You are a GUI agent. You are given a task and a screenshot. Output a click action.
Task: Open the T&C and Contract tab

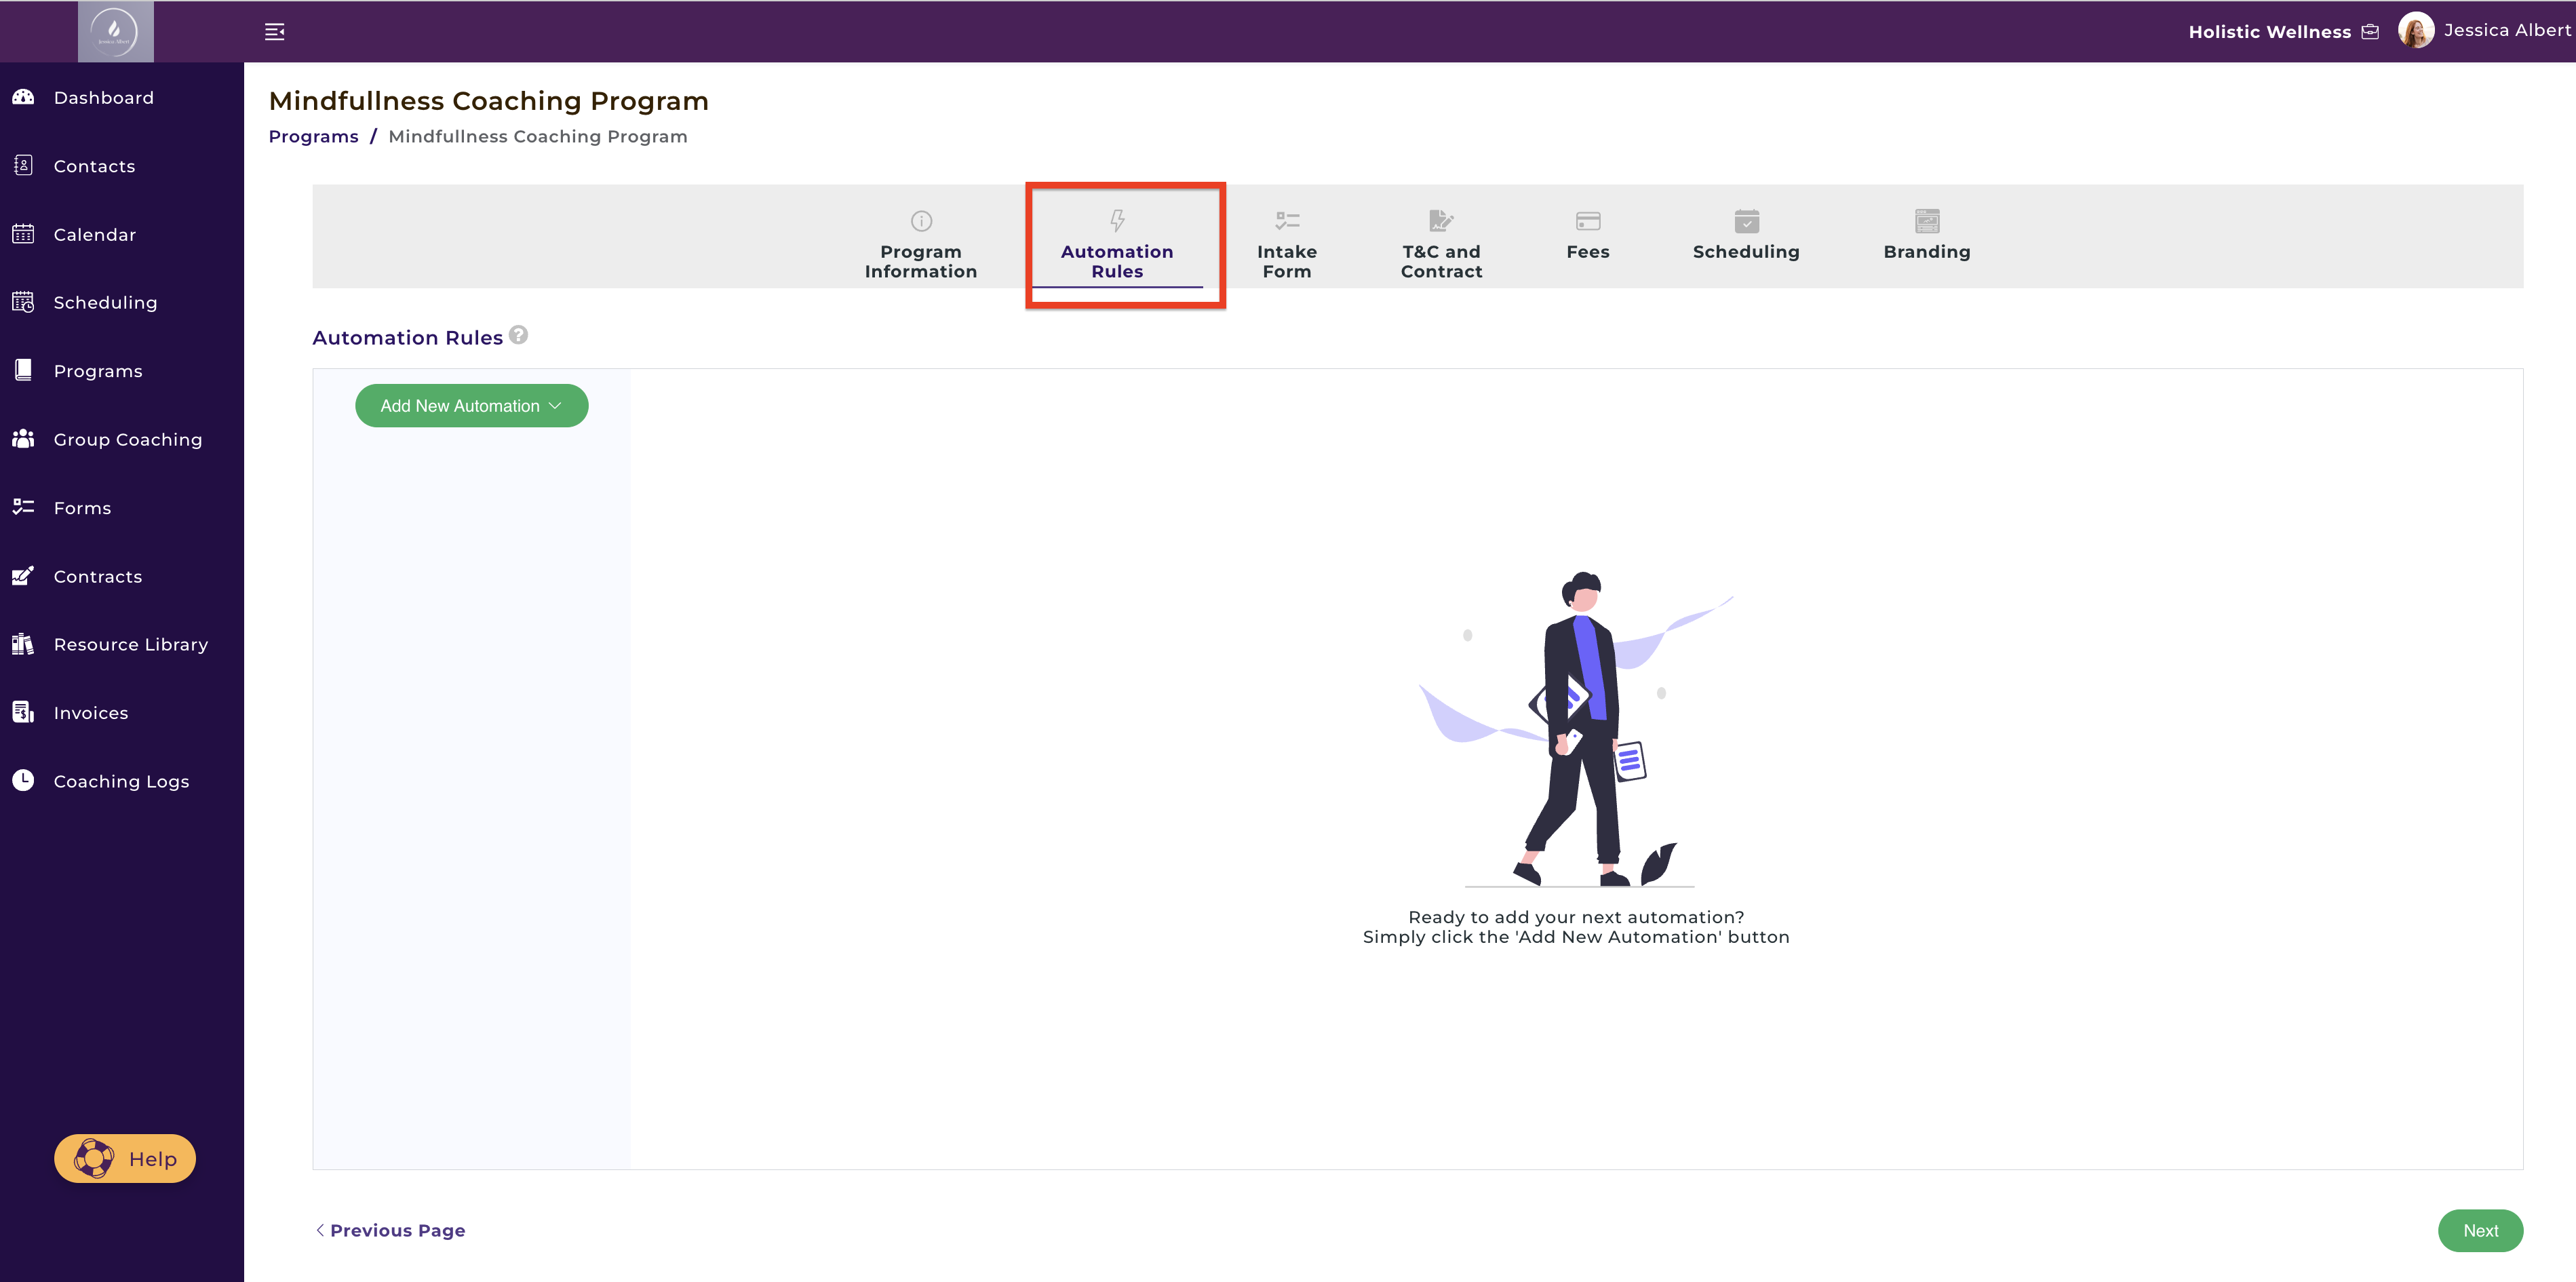1441,245
